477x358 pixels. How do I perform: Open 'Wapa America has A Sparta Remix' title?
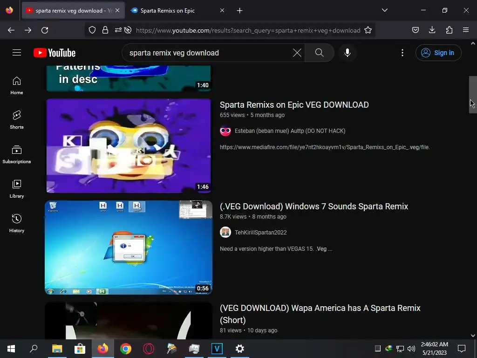(320, 314)
